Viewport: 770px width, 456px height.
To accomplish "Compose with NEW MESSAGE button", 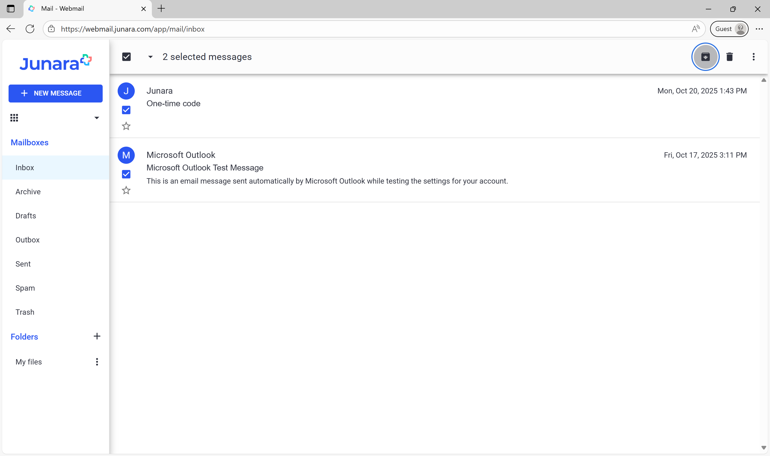I will click(56, 93).
